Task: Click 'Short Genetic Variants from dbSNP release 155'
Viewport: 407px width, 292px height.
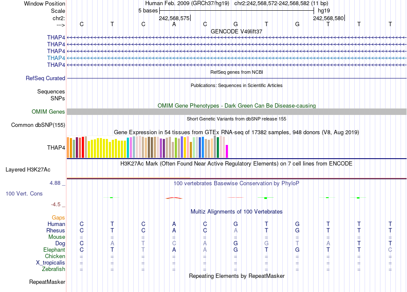Action: [x=236, y=119]
